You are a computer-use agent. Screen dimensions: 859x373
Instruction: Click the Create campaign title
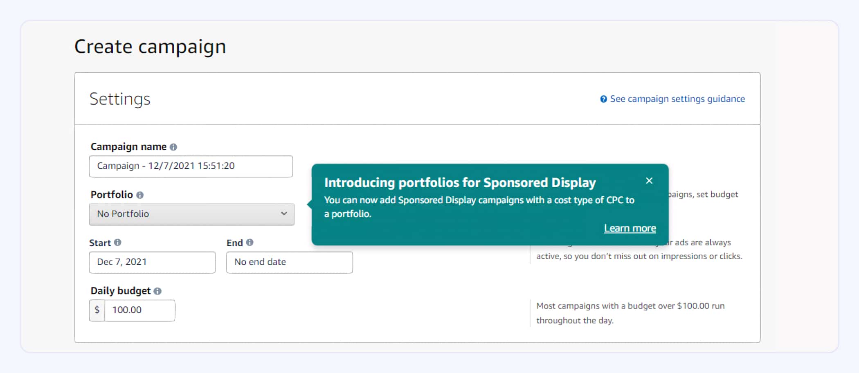click(150, 47)
